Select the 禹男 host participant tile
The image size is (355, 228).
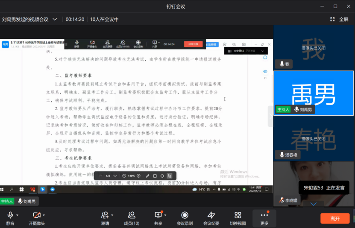[x=313, y=93]
